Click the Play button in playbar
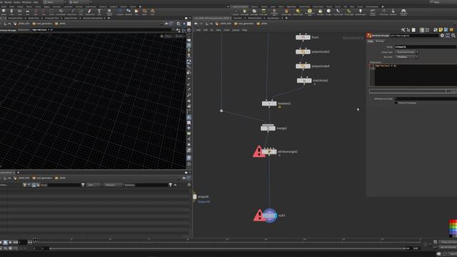The height and width of the screenshot is (257, 457). 10,242
